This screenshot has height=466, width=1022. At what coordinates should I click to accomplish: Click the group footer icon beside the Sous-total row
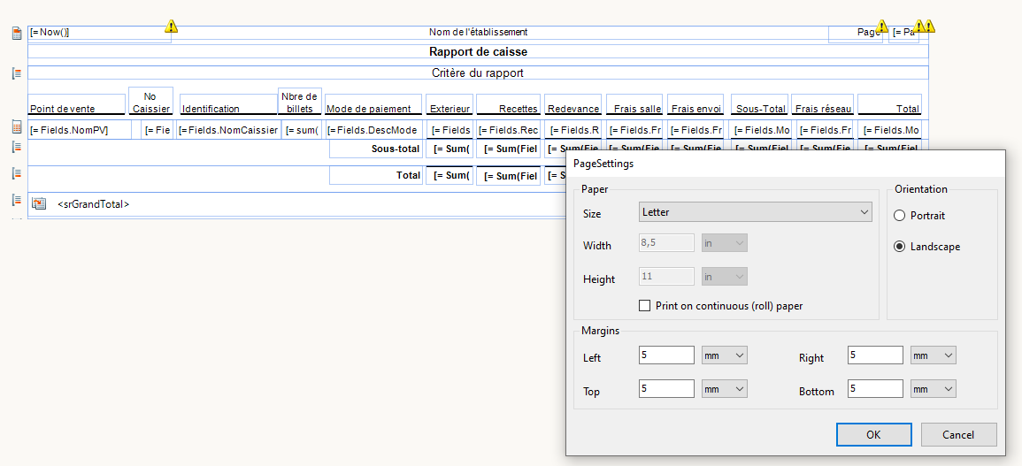coord(16,148)
